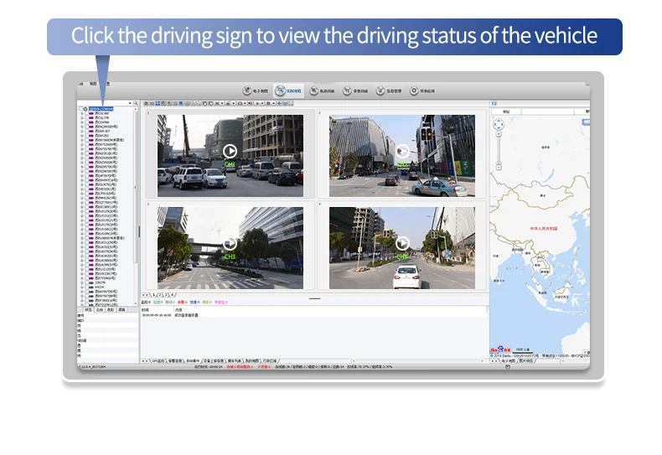Image resolution: width=662 pixels, height=455 pixels.
Task: Play the CH4 video in bottom-right pane
Action: click(402, 243)
